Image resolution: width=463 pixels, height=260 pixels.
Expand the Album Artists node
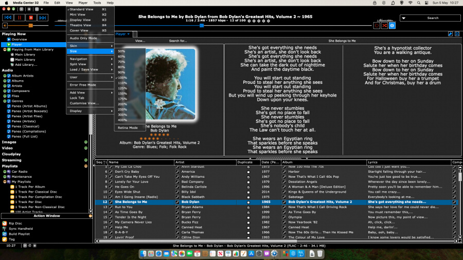tap(5, 76)
